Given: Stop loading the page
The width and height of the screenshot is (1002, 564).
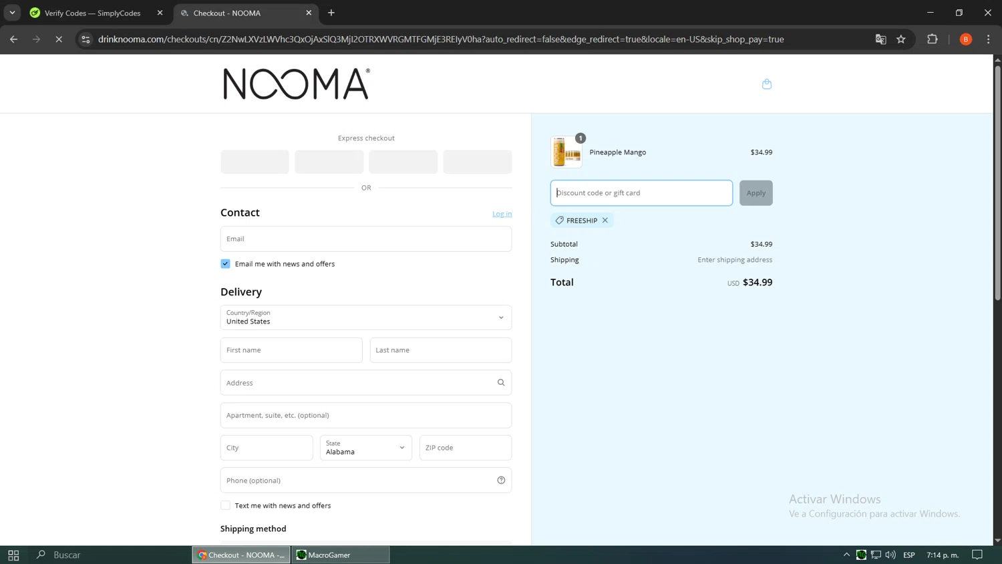Looking at the screenshot, I should tap(59, 39).
